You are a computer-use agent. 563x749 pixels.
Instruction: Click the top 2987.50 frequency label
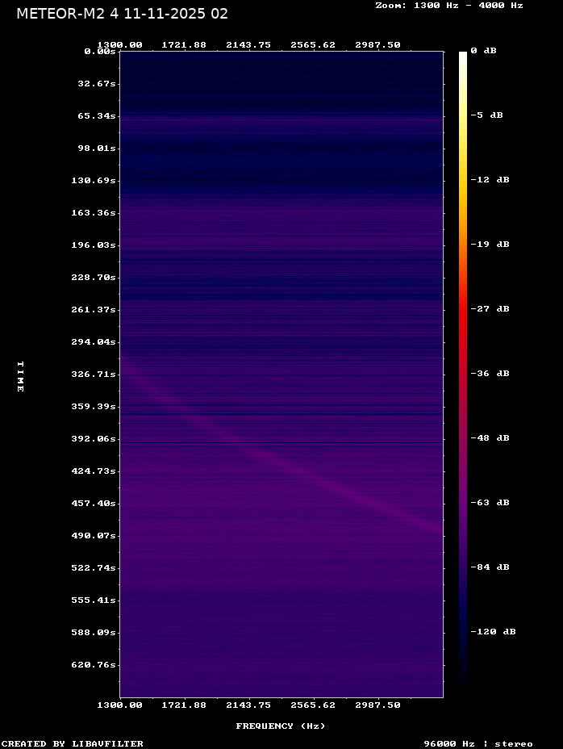pyautogui.click(x=377, y=45)
